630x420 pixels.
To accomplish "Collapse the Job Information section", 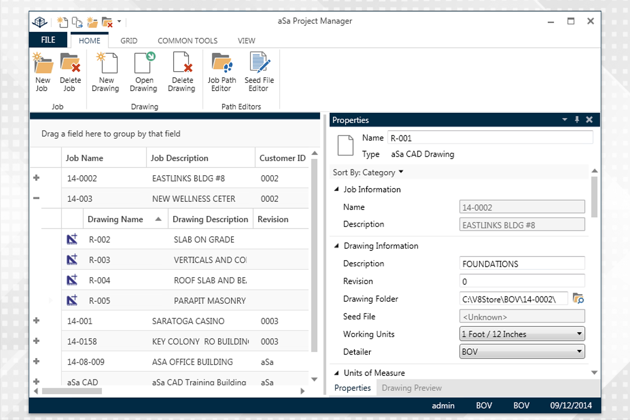I will pos(337,190).
